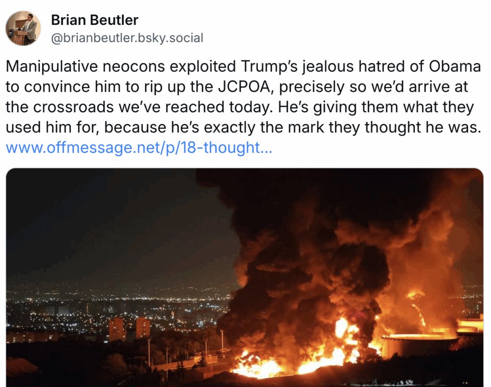The image size is (491, 387).
Task: Open the embedded fire photo
Action: (245, 277)
